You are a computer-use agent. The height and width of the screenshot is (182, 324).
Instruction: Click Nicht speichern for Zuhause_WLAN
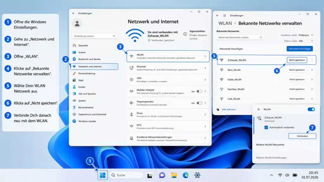tap(297, 60)
